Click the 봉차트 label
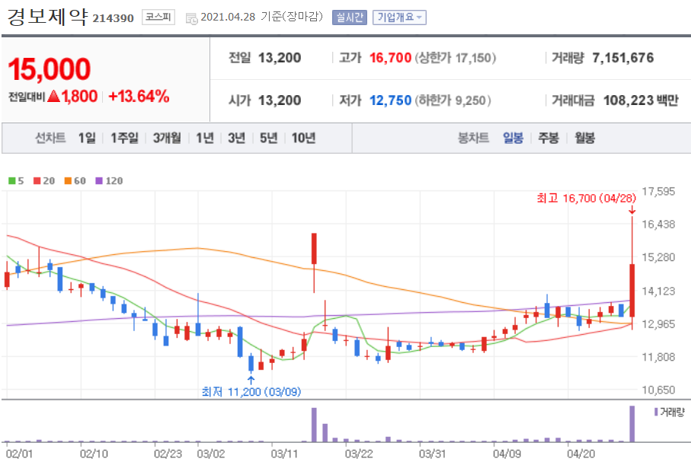The width and height of the screenshot is (691, 465). coord(474,139)
